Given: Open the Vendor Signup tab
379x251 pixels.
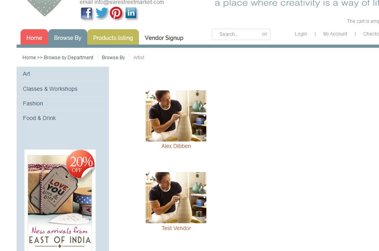Looking at the screenshot, I should click(164, 37).
